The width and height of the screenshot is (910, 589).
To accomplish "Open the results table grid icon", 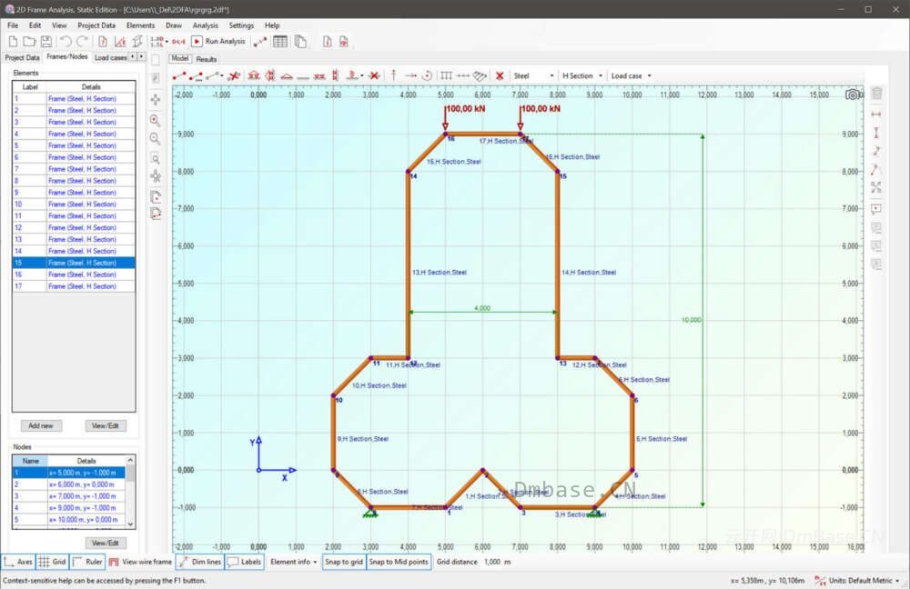I will 279,41.
